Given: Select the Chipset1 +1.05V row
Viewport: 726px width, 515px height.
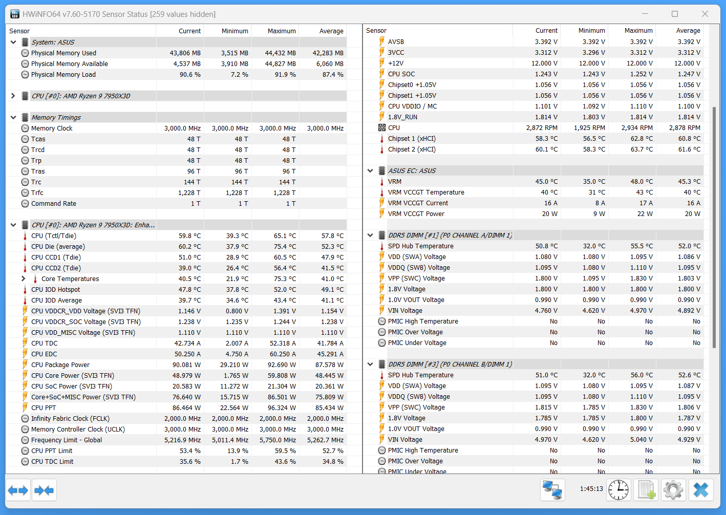Looking at the screenshot, I should point(533,96).
